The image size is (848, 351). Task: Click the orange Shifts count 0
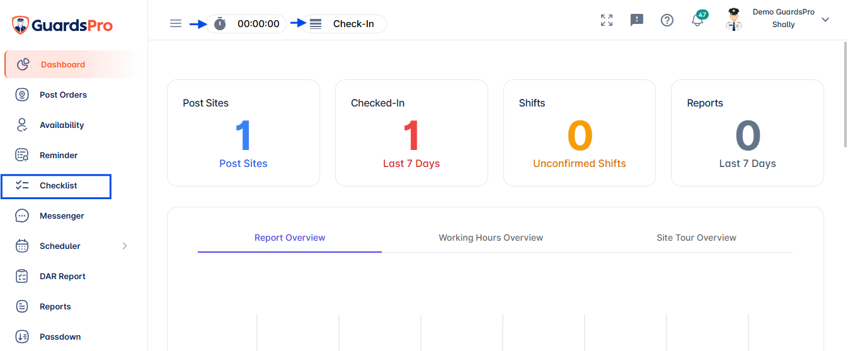click(580, 135)
